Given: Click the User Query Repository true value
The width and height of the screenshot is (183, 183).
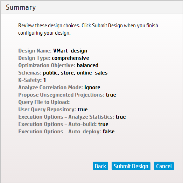Looking at the screenshot, I should [x=83, y=110].
